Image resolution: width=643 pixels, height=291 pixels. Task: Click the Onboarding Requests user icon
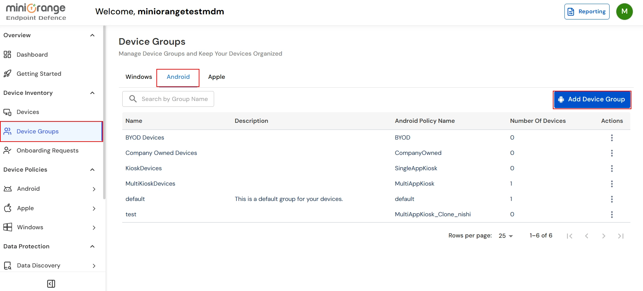pos(7,150)
